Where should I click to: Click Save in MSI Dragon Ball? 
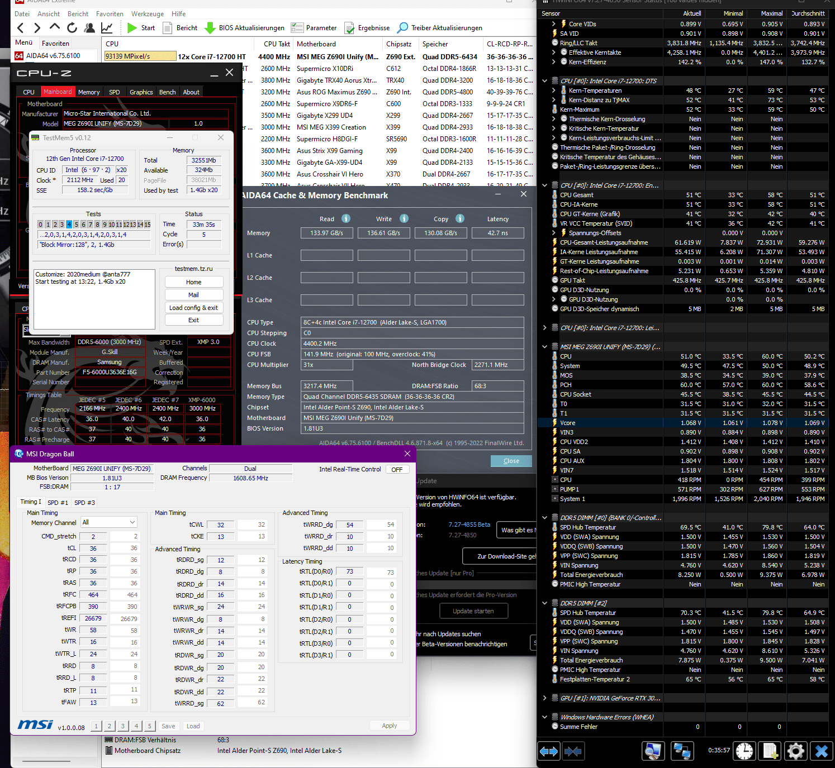pos(168,726)
